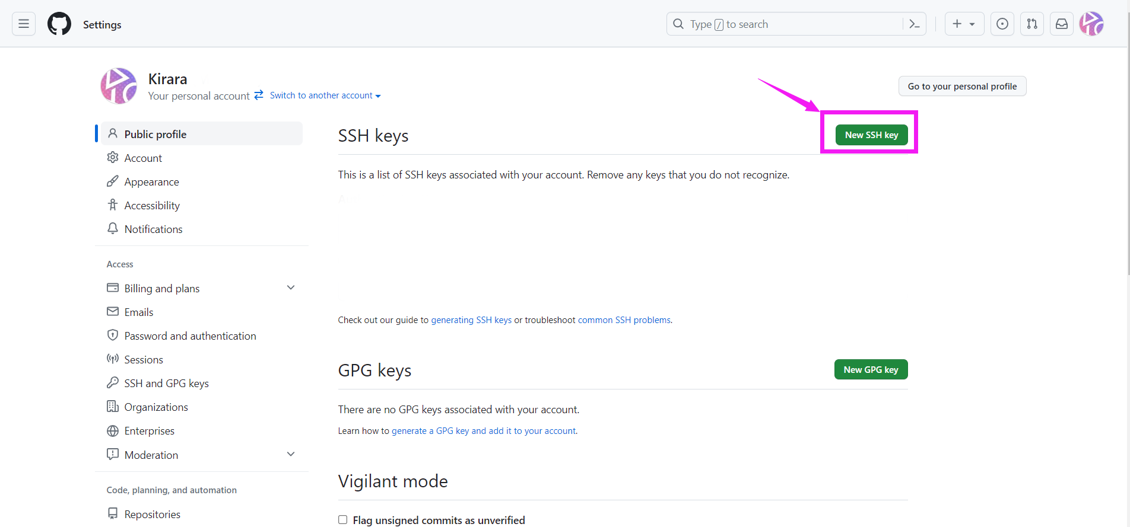Open the command palette icon

(914, 24)
